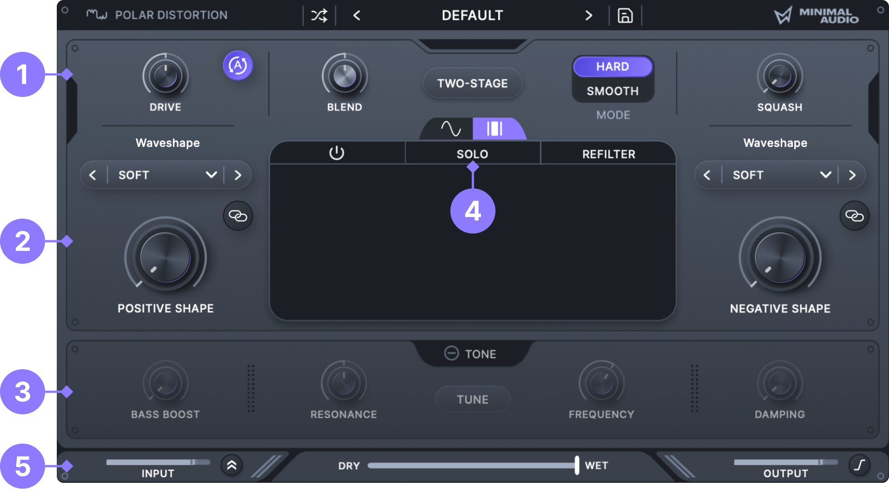Click the TUNE button
The width and height of the screenshot is (889, 495).
coord(472,399)
